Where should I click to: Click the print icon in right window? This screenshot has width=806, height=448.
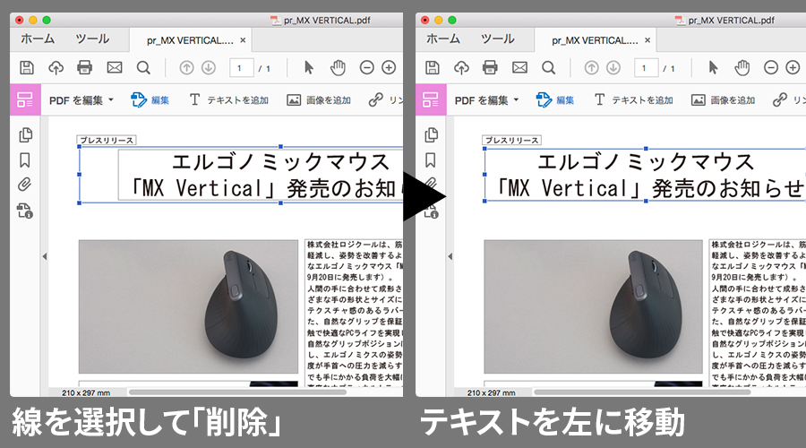(x=490, y=67)
